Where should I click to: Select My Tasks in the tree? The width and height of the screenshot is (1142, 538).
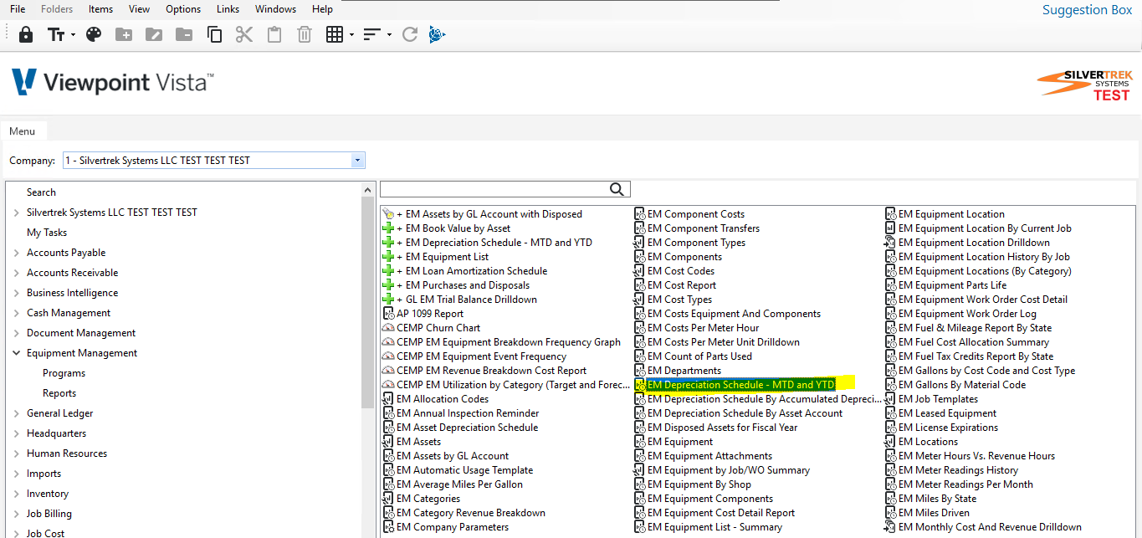click(x=47, y=233)
